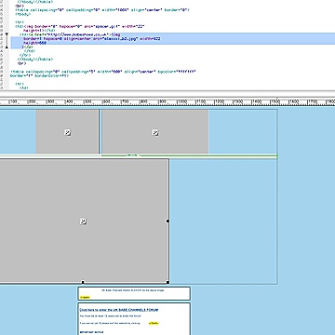The image size is (335, 335).
Task: Select the top-middle gray image placeholder
Action: 155,131
